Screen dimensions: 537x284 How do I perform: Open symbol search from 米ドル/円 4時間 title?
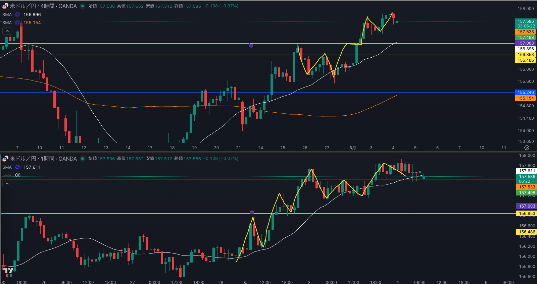click(43, 6)
